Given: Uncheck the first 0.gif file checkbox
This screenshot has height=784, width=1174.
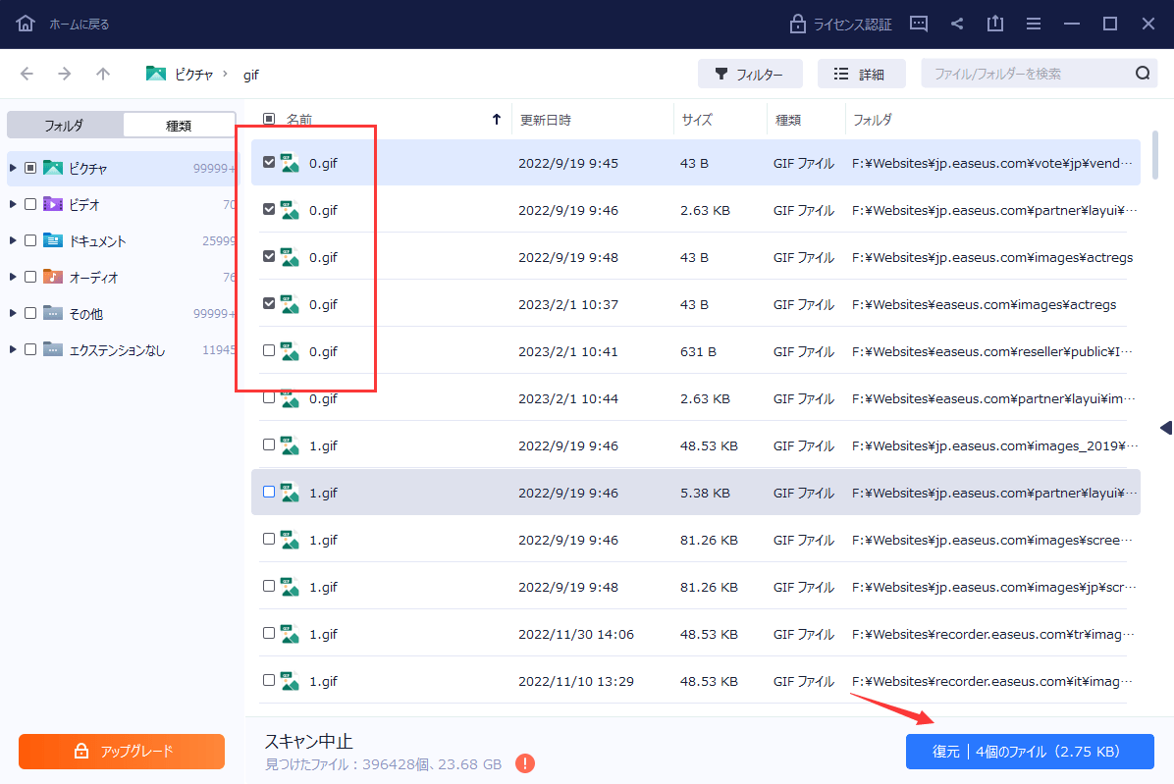Looking at the screenshot, I should point(269,163).
